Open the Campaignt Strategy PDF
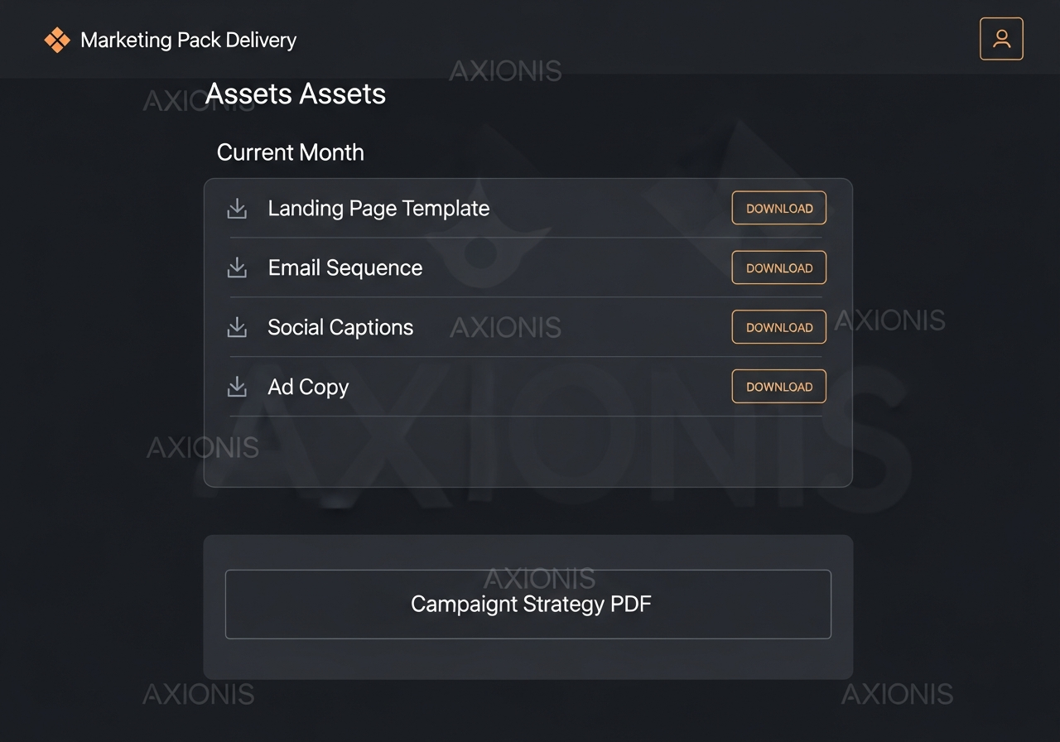Screen dimensions: 1060x742 pos(528,605)
